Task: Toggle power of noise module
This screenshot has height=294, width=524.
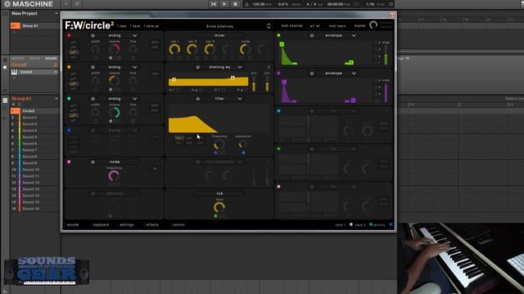Action: (x=93, y=162)
